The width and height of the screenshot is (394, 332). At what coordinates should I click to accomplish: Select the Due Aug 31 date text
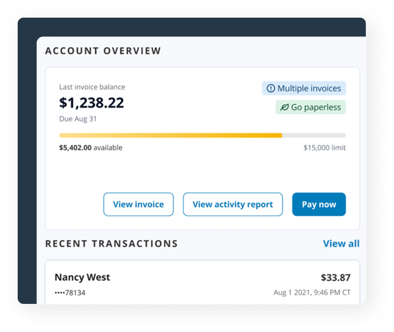pos(78,119)
